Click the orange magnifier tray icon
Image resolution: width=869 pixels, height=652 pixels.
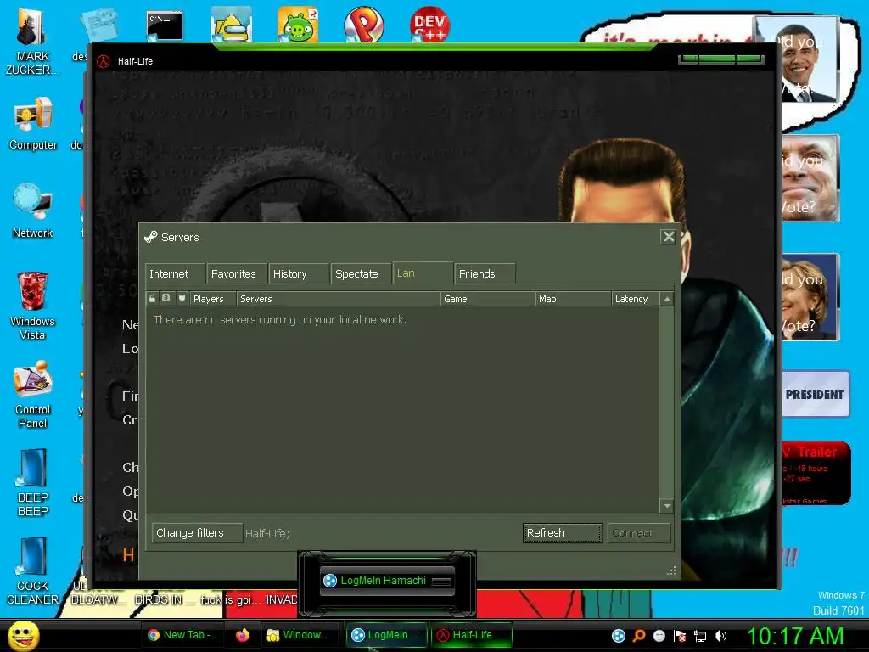tap(638, 636)
